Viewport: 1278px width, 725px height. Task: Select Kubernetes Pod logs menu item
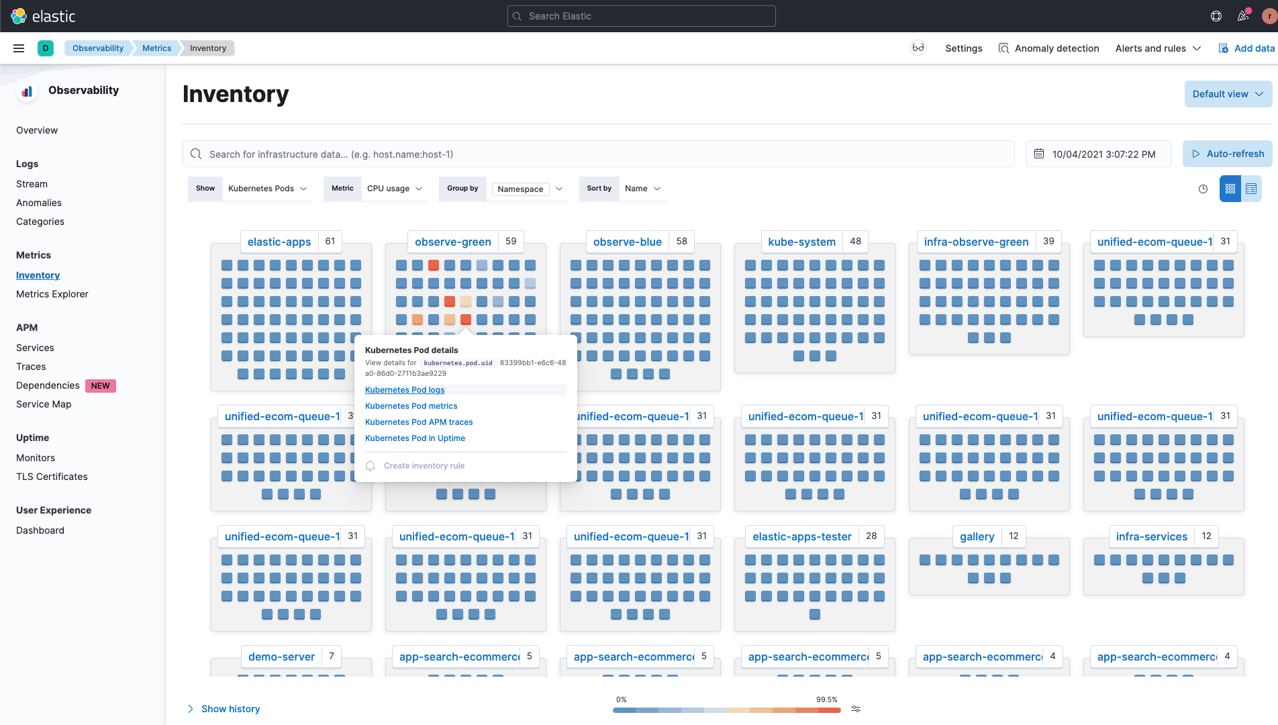click(x=405, y=390)
